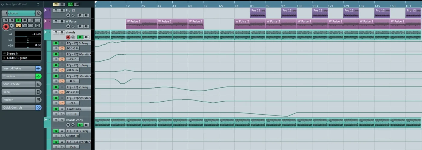
Task: Open the Notizen inspector section
Action: point(18,100)
